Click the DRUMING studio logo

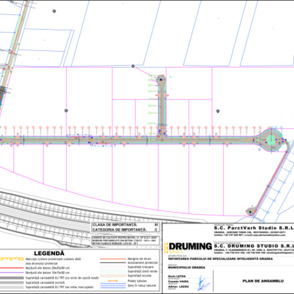[x=188, y=248]
